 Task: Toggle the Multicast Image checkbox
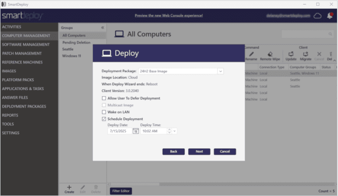[104, 105]
